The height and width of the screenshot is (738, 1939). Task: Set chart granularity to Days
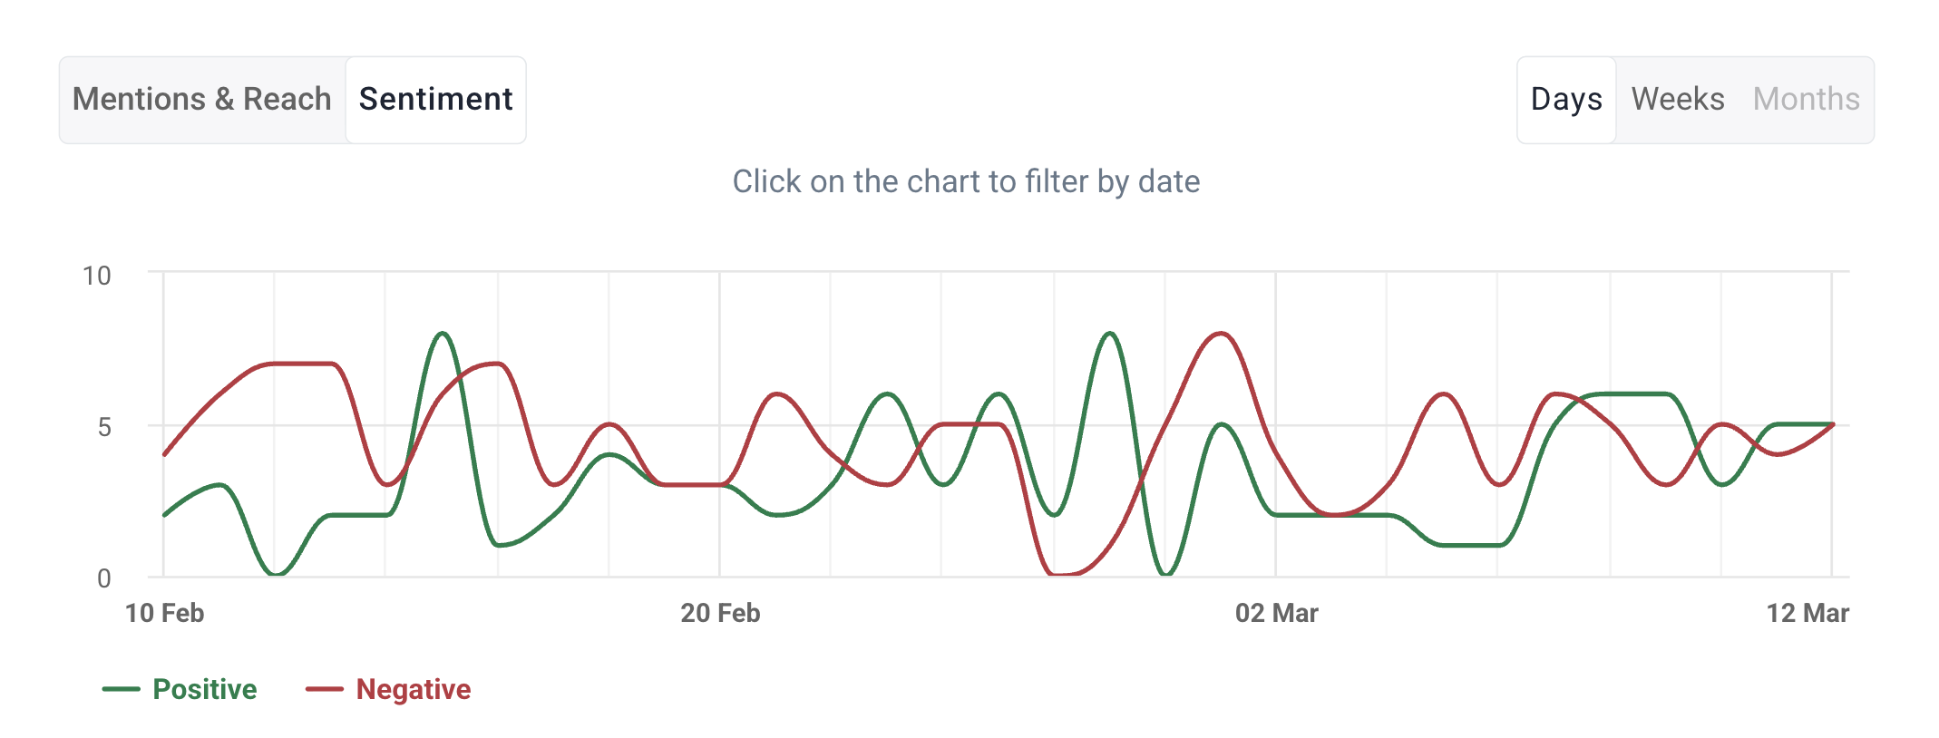[1566, 100]
